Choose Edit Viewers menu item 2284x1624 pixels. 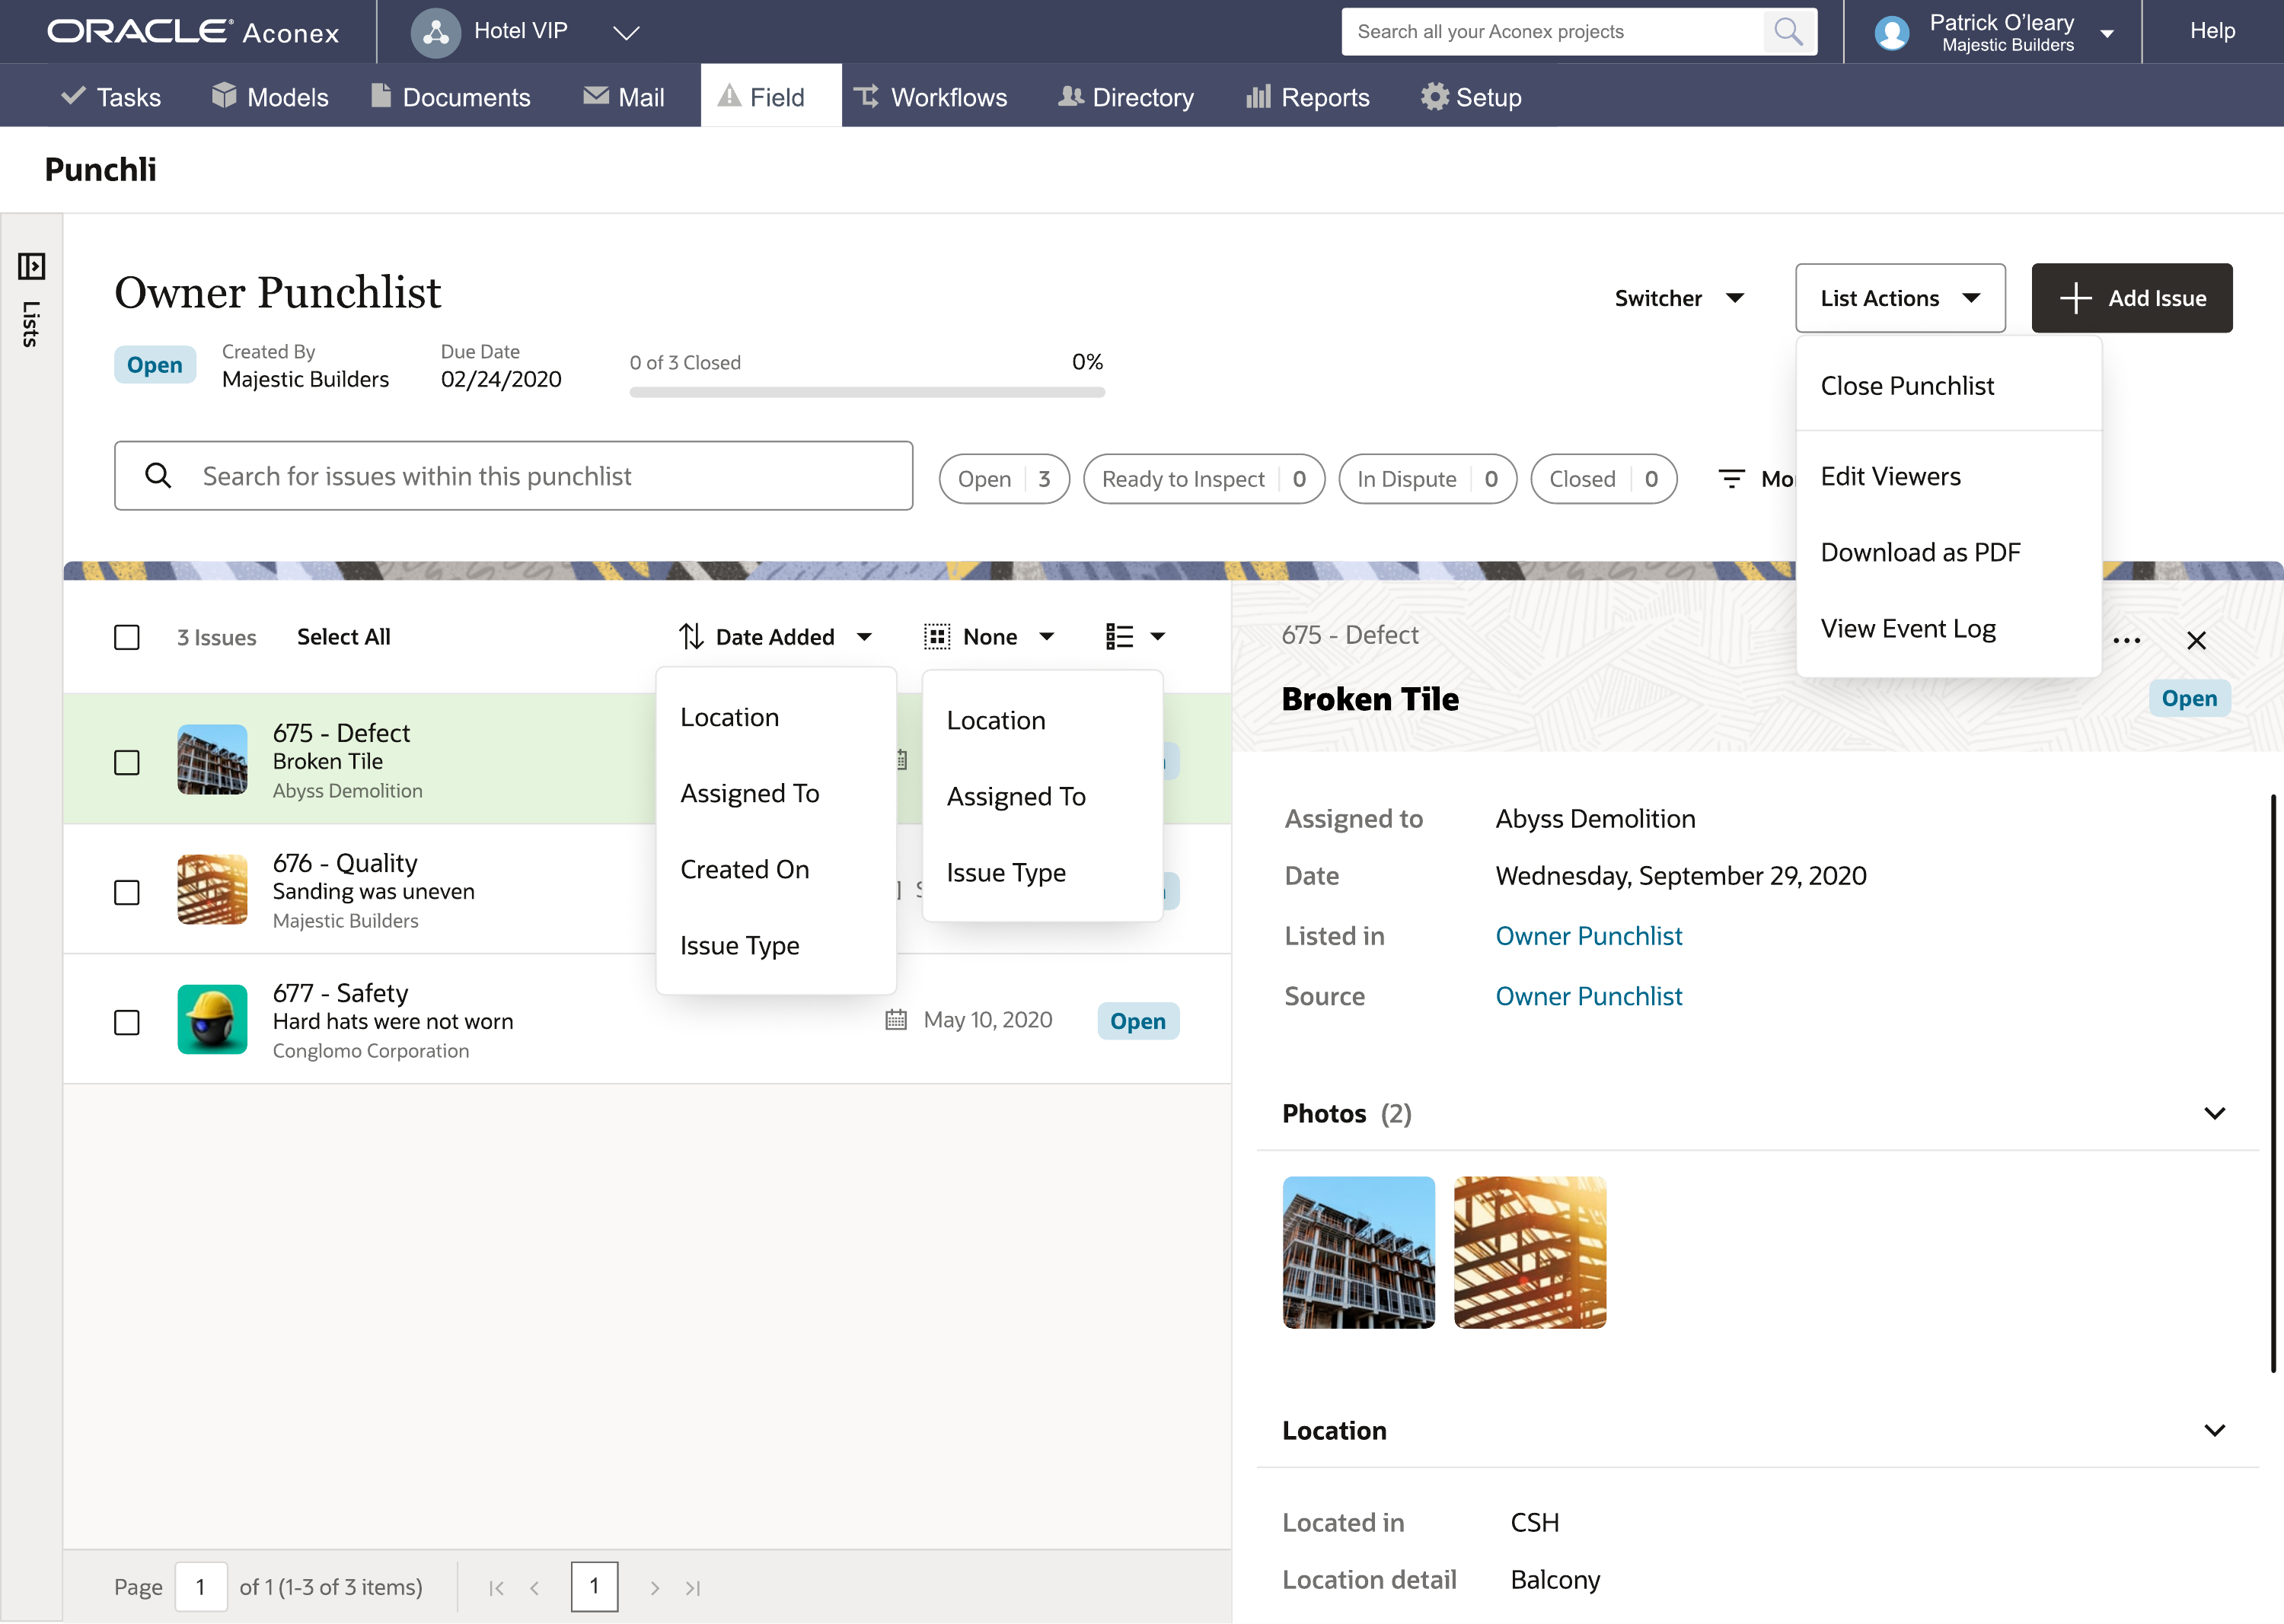tap(1947, 477)
